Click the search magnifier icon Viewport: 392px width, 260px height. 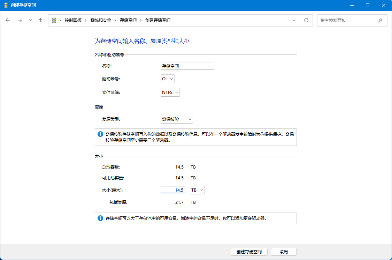380,21
